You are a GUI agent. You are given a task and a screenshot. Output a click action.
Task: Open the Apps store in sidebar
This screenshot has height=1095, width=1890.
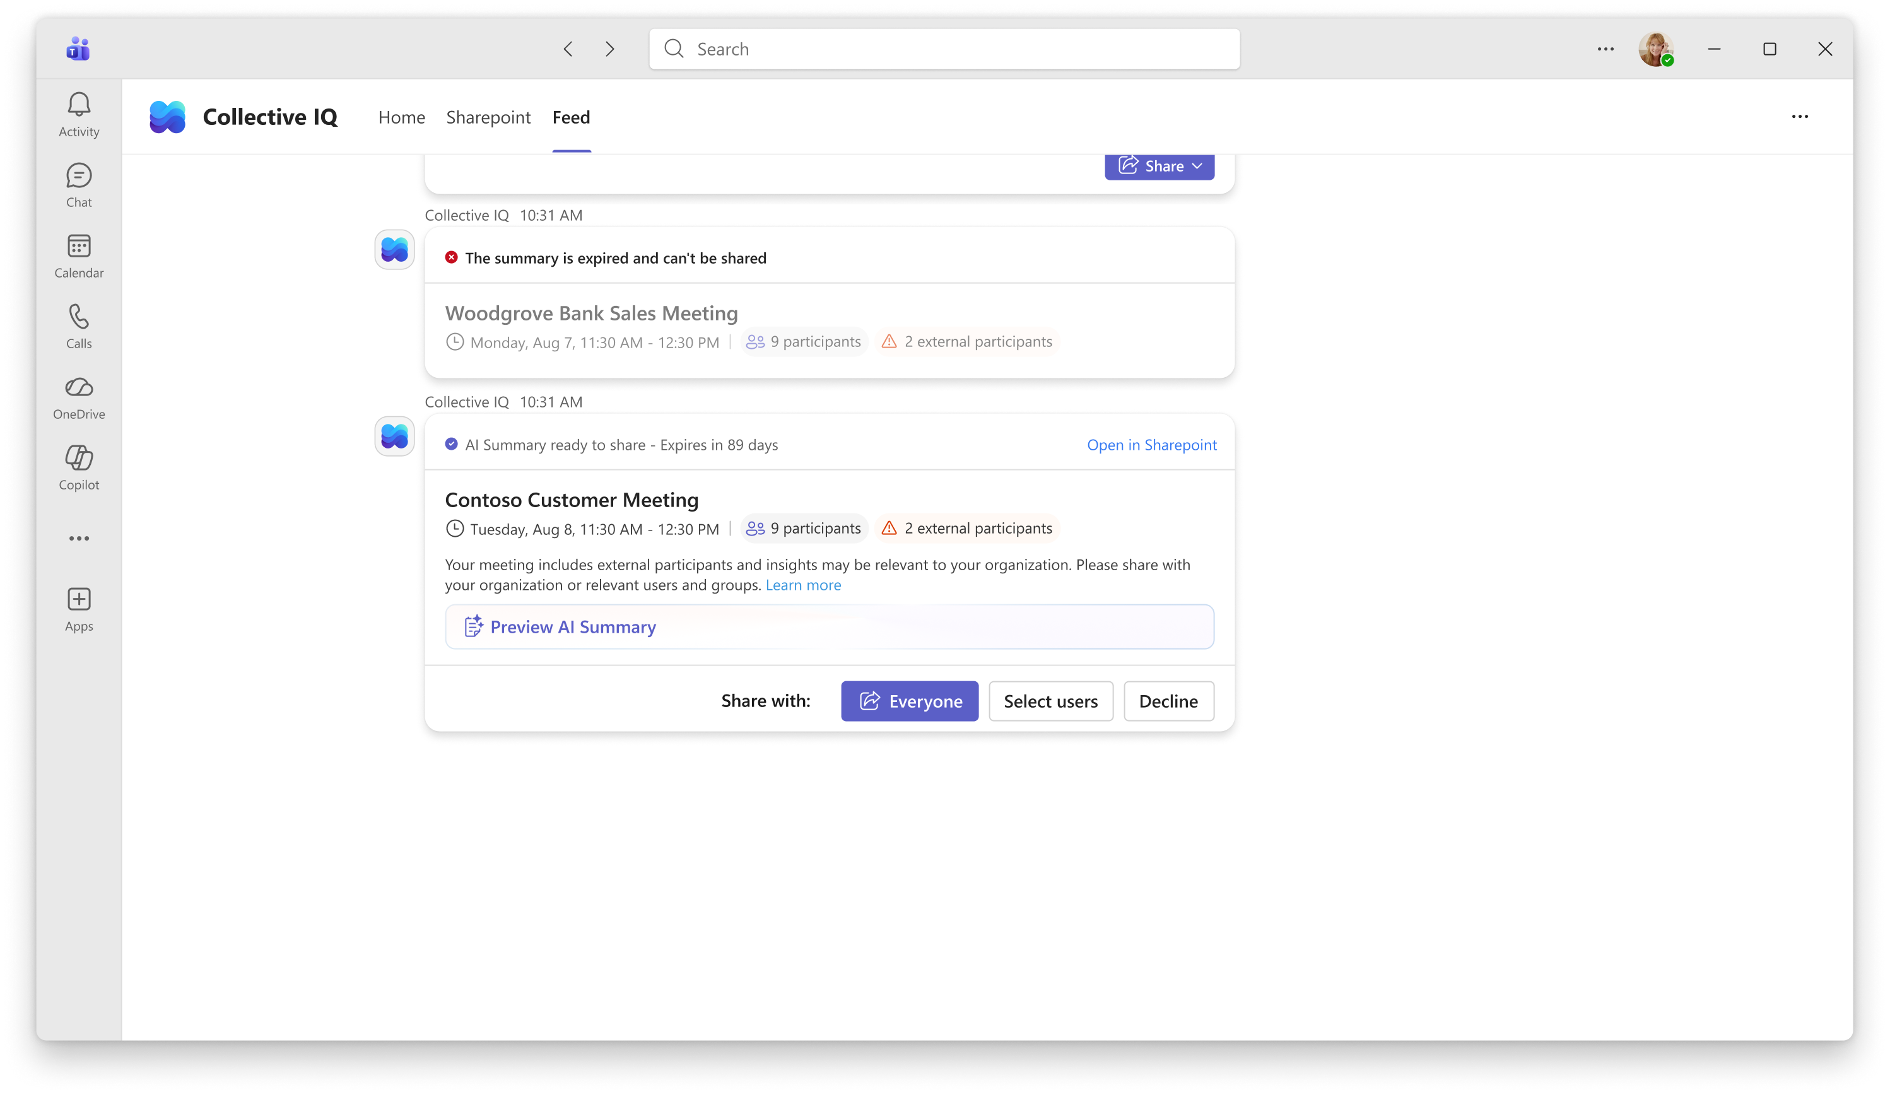coord(79,609)
